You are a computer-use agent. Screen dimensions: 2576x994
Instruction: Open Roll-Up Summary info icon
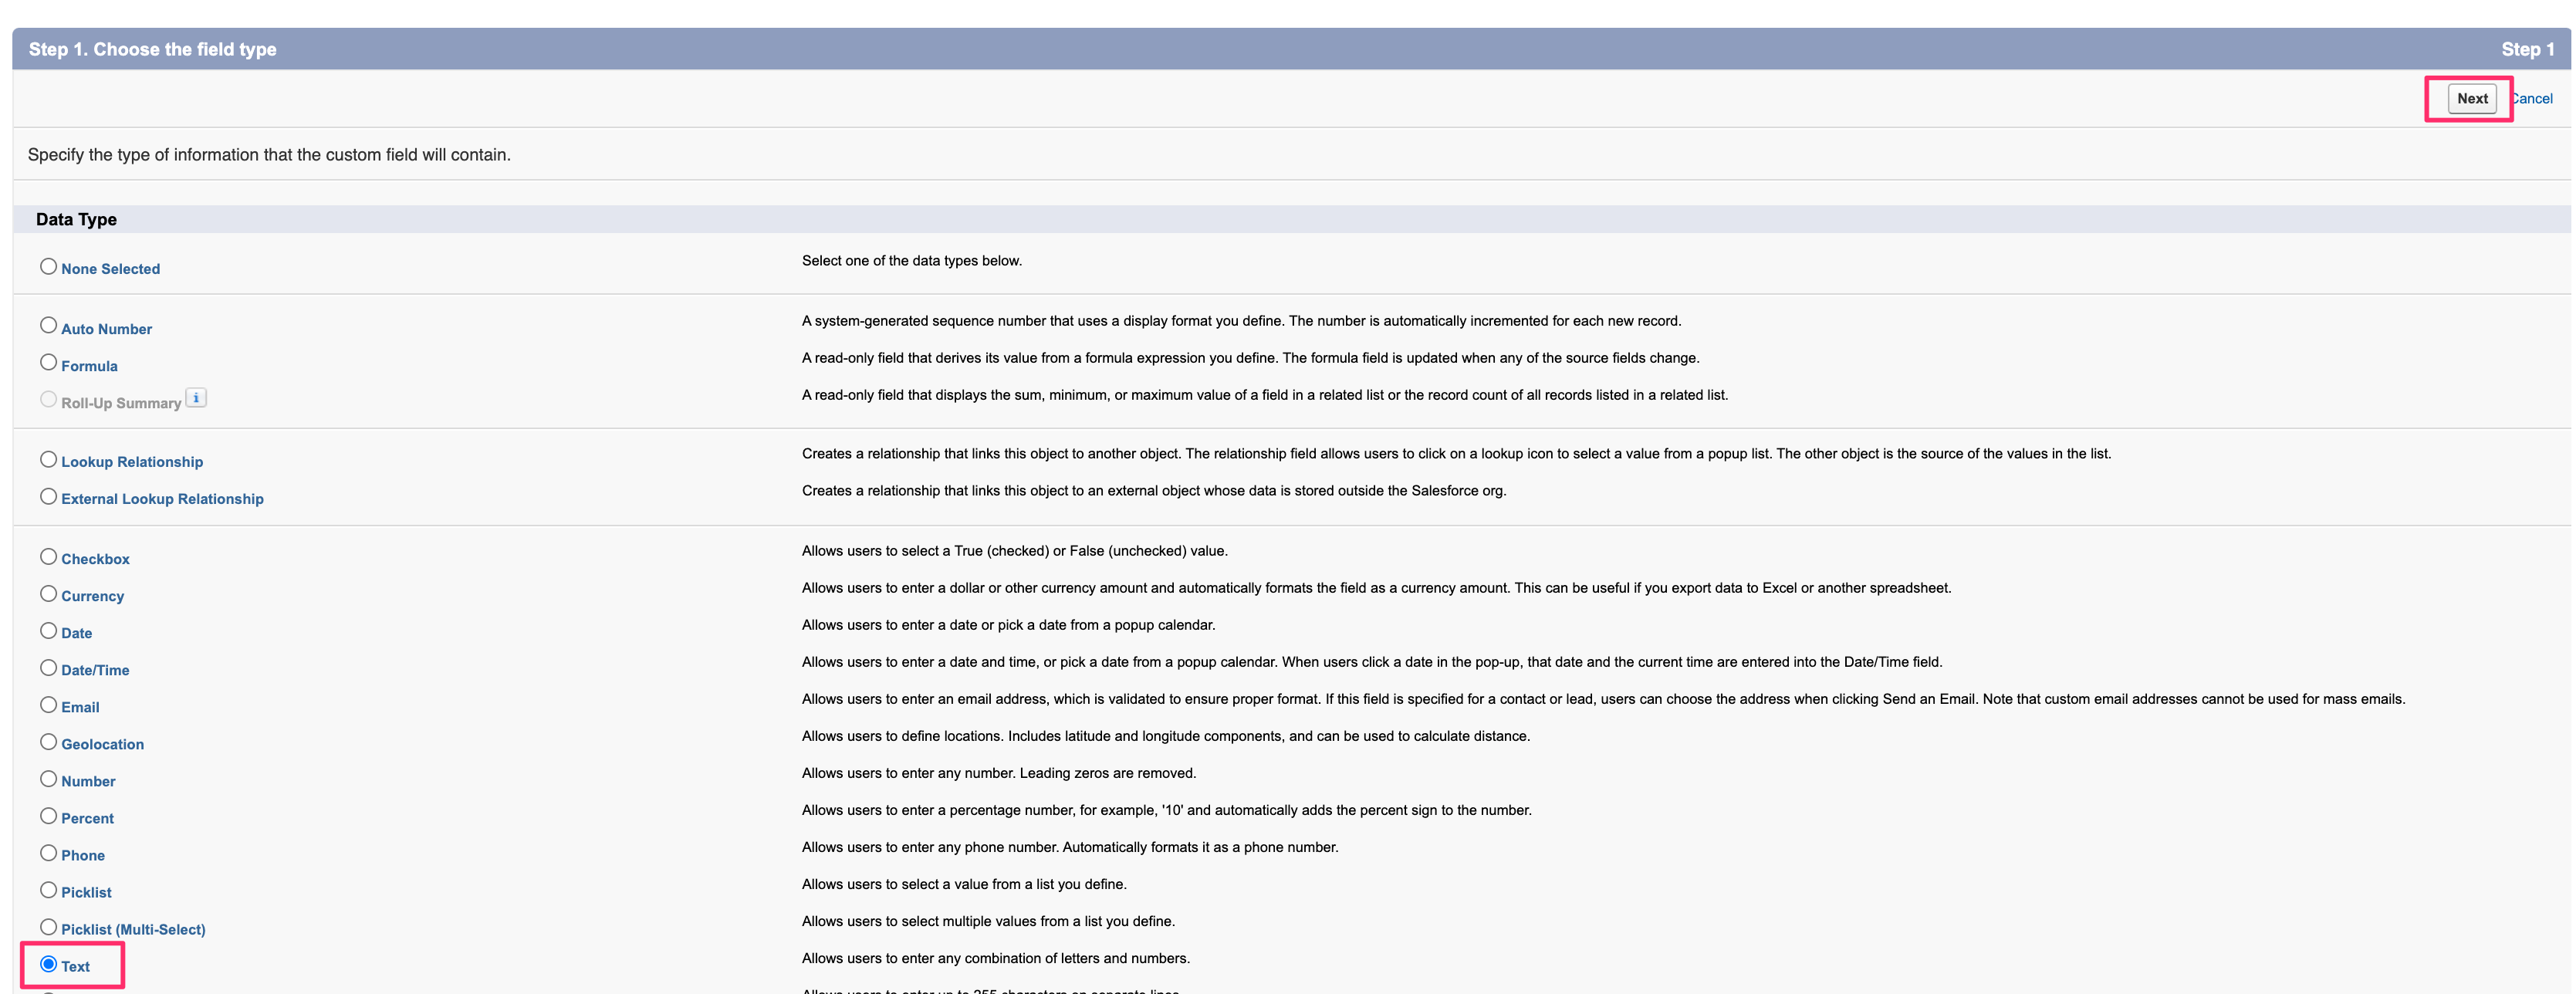click(x=196, y=398)
